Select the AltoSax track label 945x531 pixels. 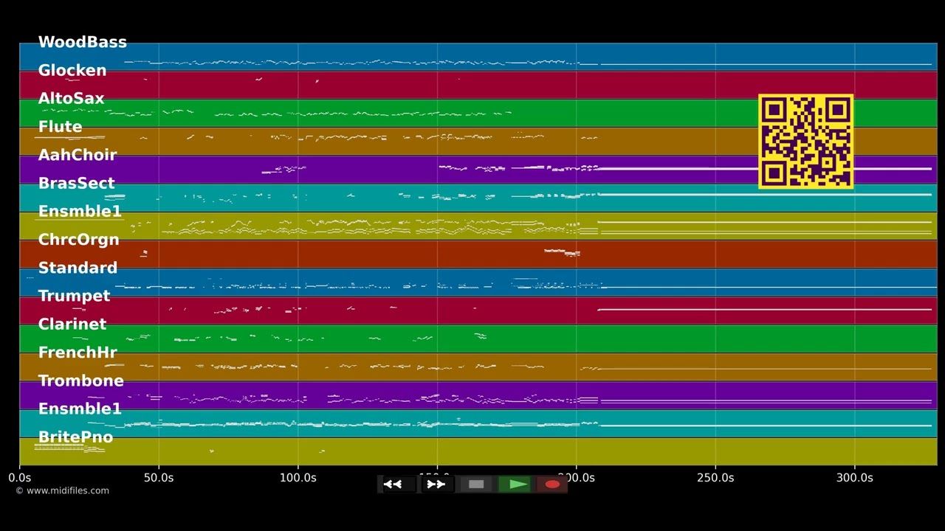[x=71, y=98]
